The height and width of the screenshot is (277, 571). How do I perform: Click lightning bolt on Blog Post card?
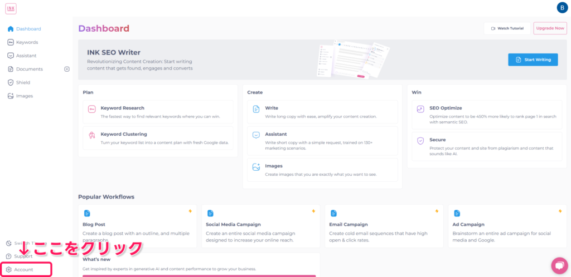[190, 211]
